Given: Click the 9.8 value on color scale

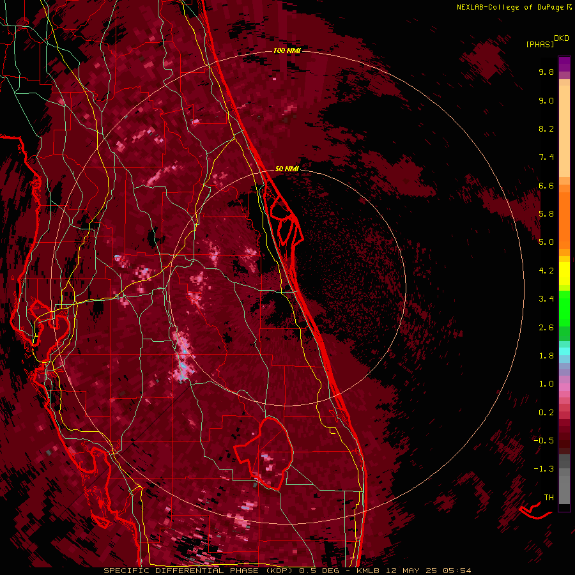Looking at the screenshot, I should (546, 72).
